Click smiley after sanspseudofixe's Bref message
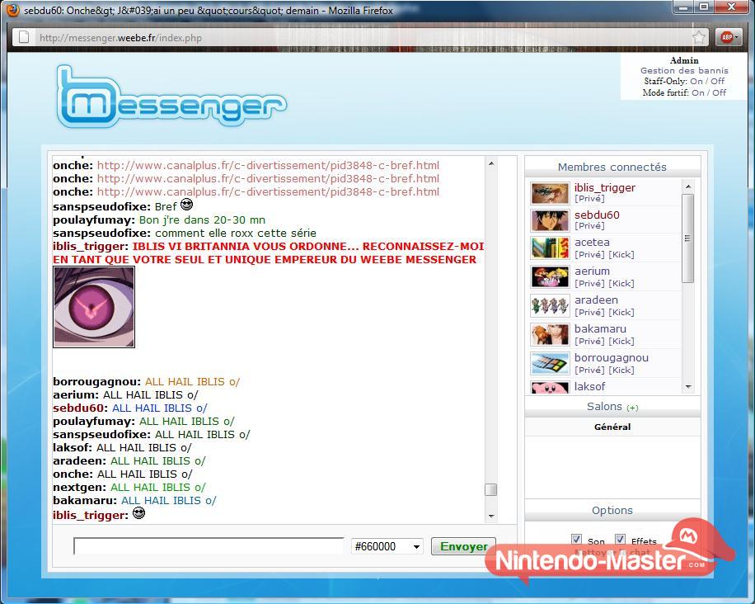The width and height of the screenshot is (755, 604). (x=186, y=205)
